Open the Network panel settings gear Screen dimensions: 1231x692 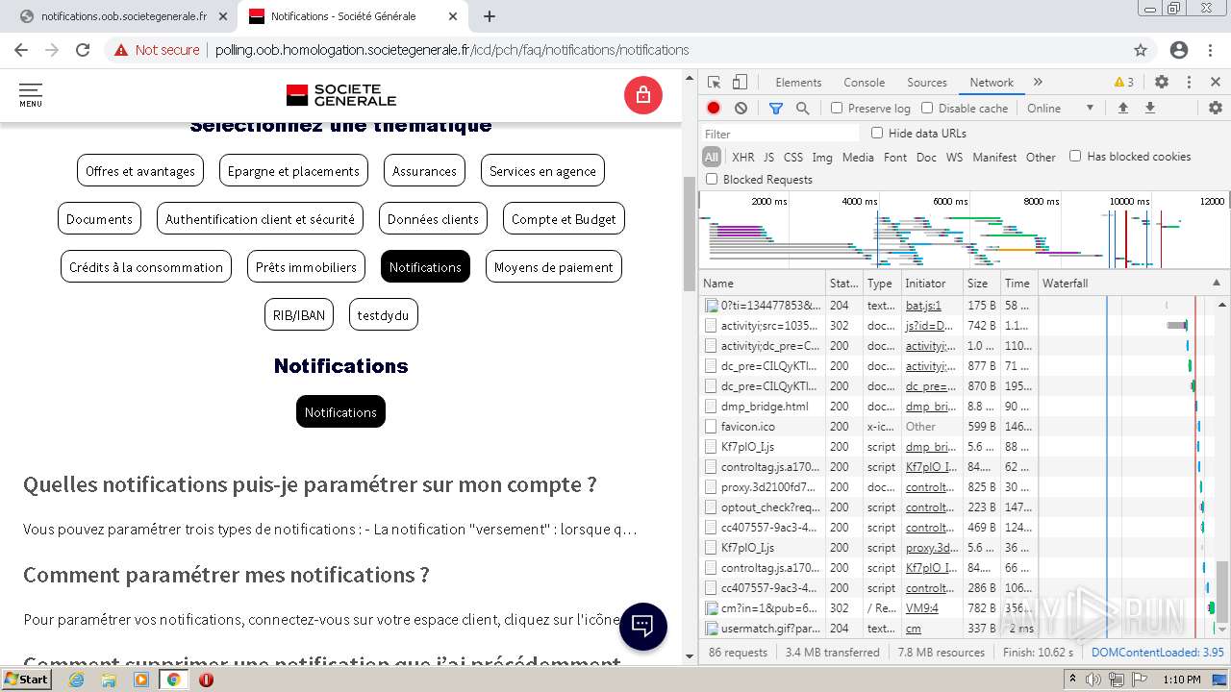click(x=1216, y=108)
